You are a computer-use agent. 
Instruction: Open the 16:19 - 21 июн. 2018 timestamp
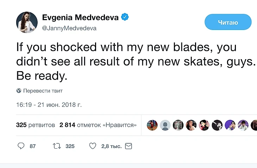[x=49, y=105]
